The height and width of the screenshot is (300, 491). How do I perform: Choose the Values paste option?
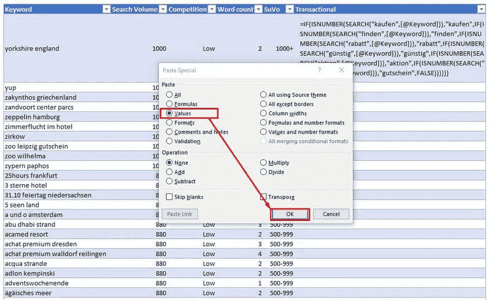169,113
